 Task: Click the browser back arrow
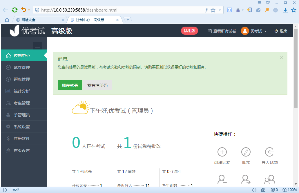(x=5, y=10)
